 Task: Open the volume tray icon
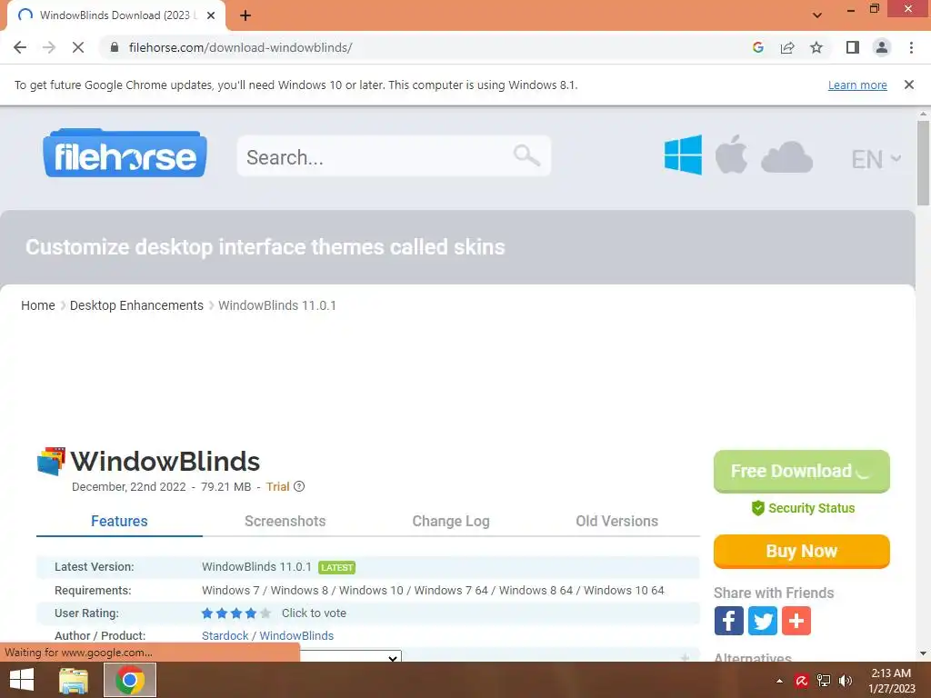click(x=846, y=681)
